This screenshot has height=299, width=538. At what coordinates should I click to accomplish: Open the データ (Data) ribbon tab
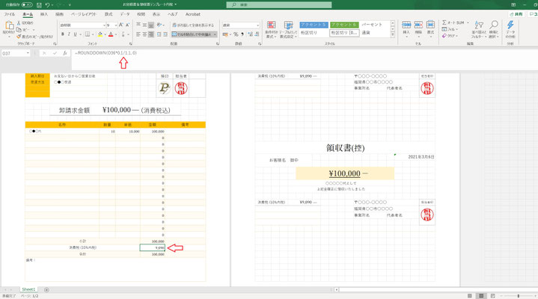(125, 14)
